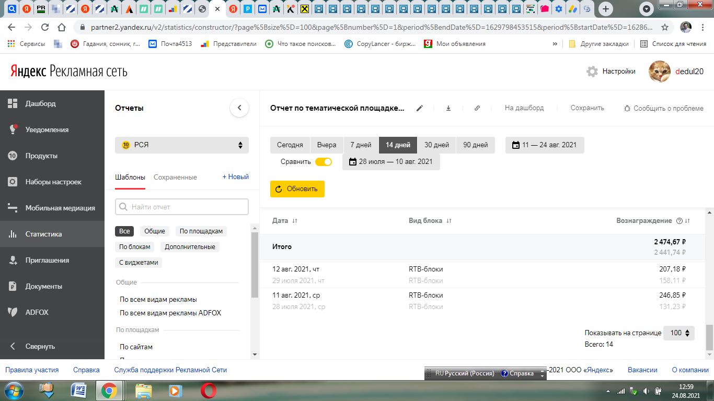
Task: Open template По всем видам рекламы
Action: point(158,299)
